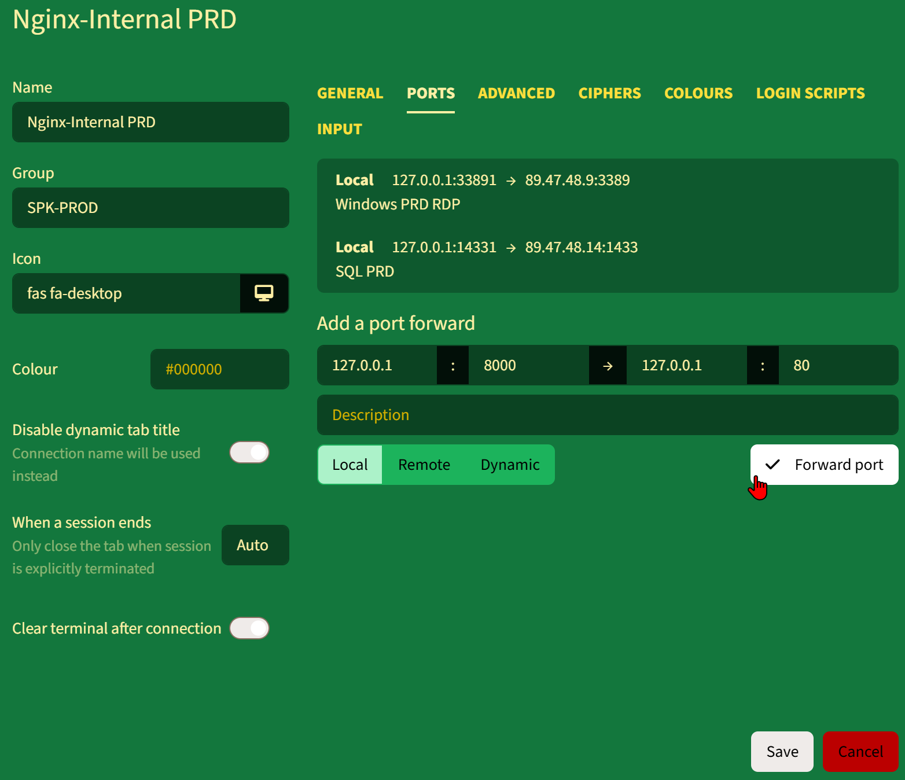Open the Colours tab
The image size is (905, 780).
tap(698, 93)
